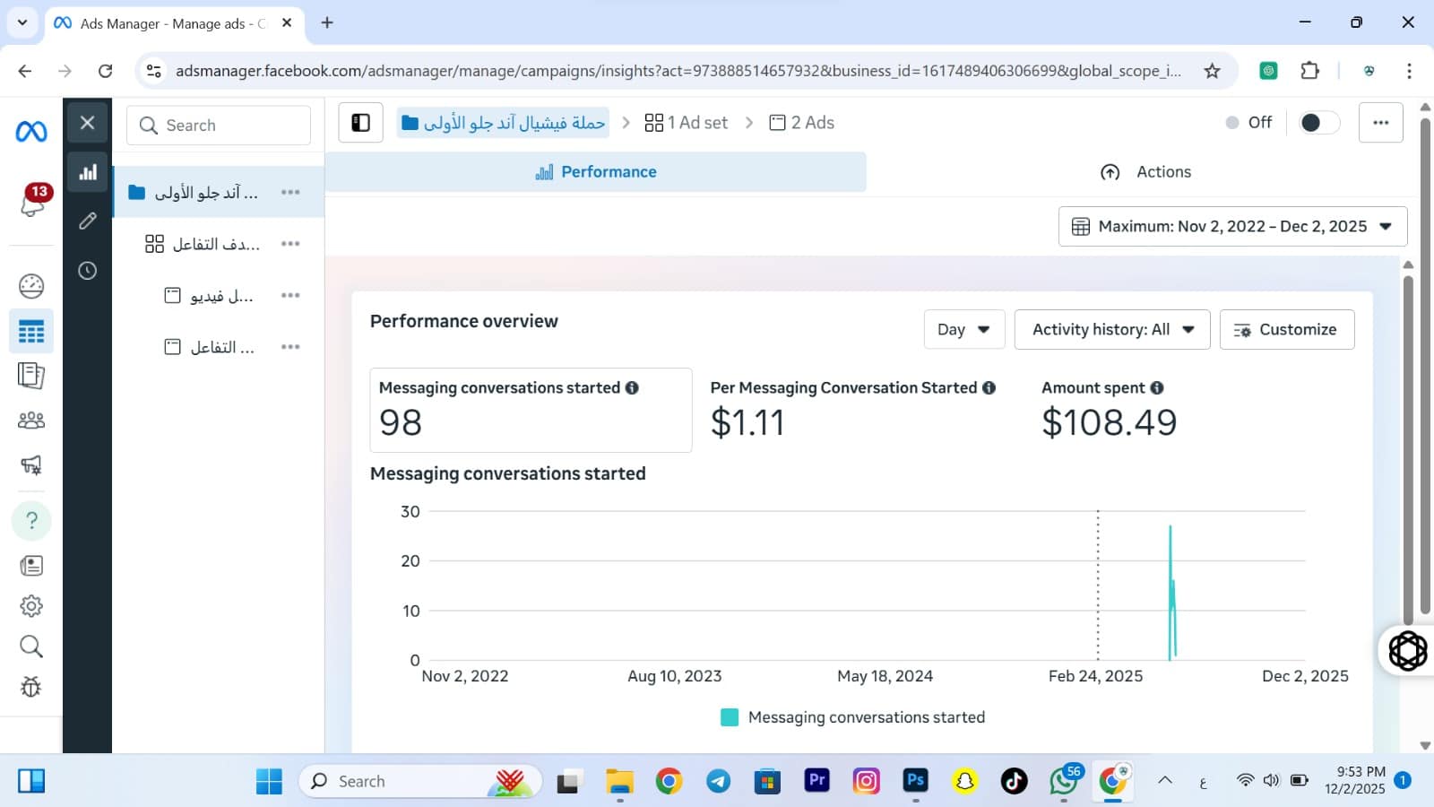Switch to the Actions tab
Image resolution: width=1434 pixels, height=807 pixels.
click(1145, 172)
